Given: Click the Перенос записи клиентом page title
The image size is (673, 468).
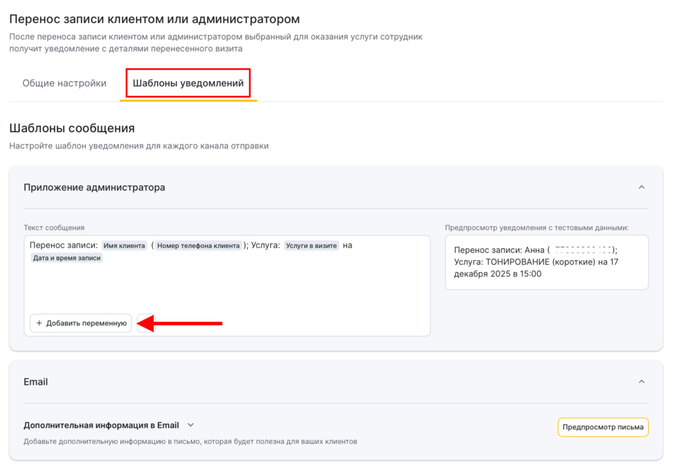Looking at the screenshot, I should coord(154,19).
